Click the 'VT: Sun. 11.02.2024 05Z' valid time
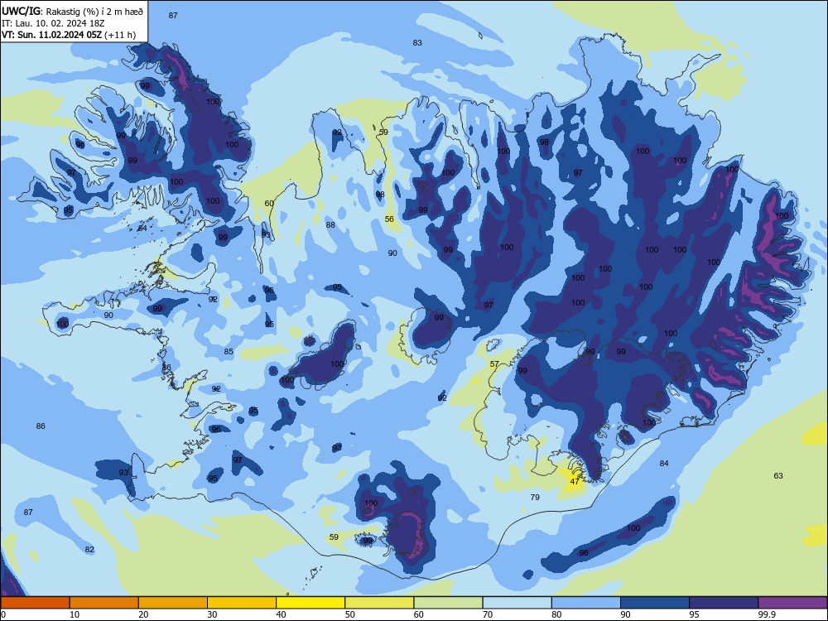Viewport: 828px width, 621px height. 51,35
